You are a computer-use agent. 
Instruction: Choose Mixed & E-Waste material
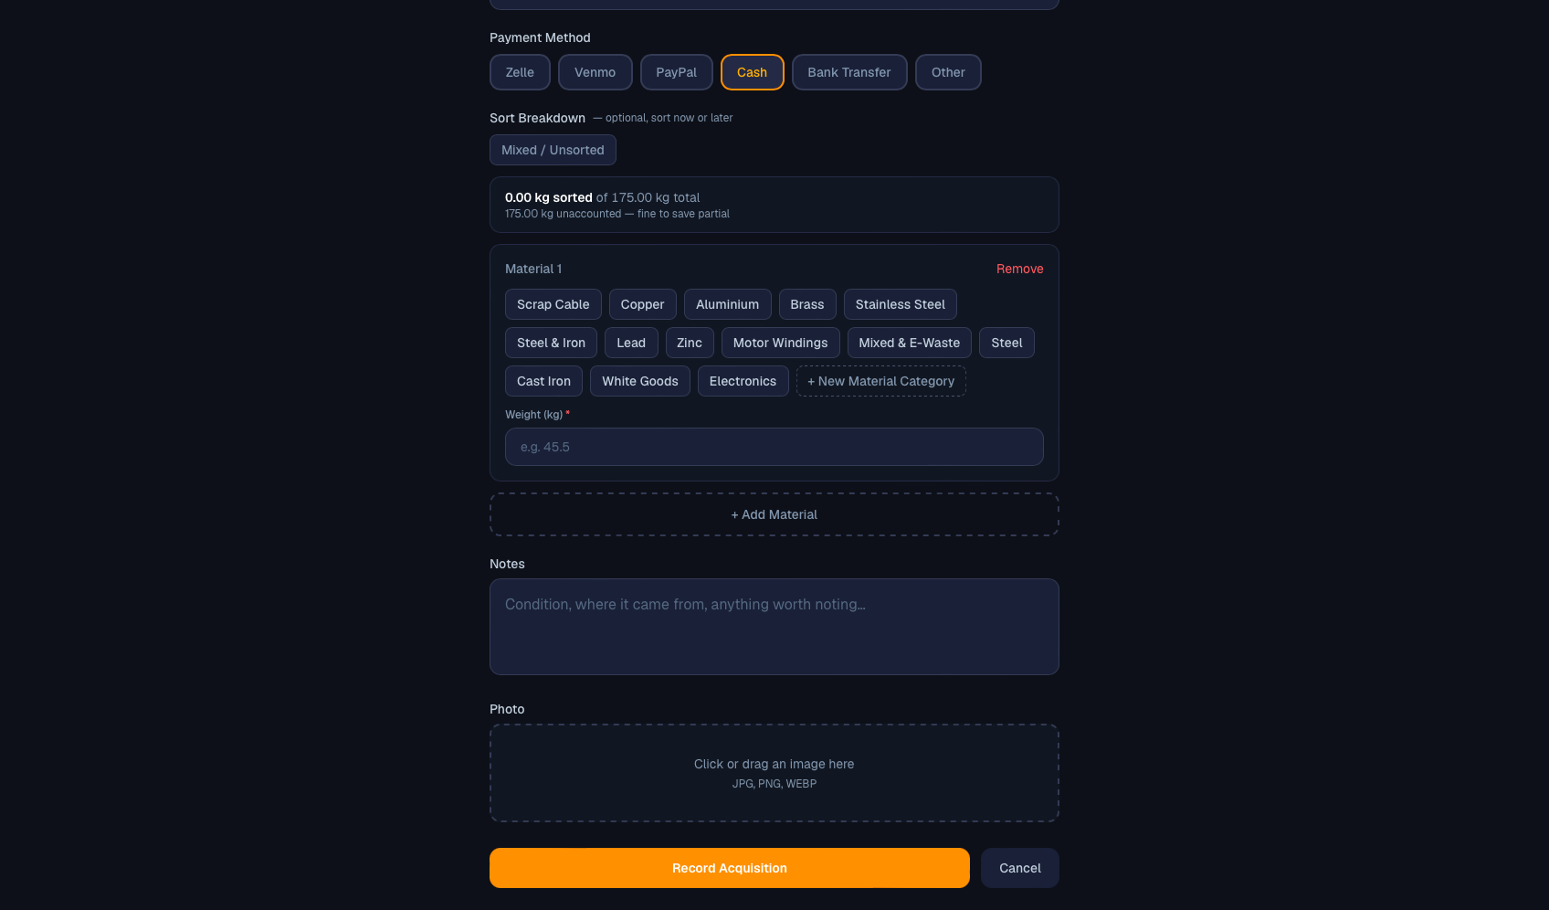tap(909, 343)
